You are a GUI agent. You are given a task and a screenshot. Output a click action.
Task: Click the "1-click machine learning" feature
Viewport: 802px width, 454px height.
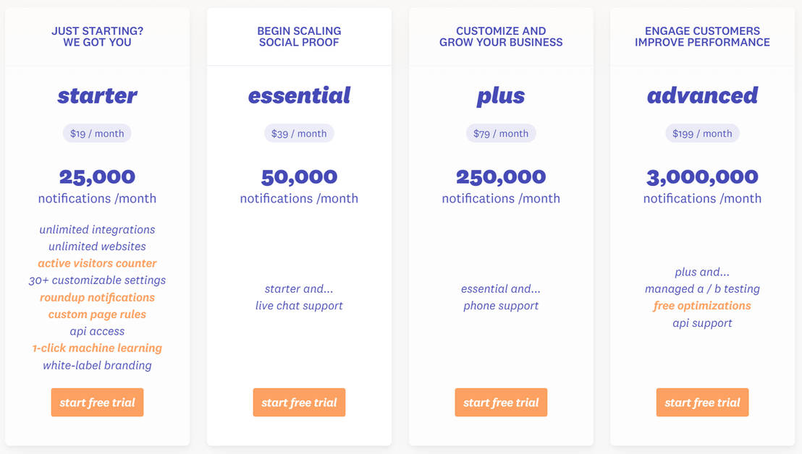coord(97,348)
